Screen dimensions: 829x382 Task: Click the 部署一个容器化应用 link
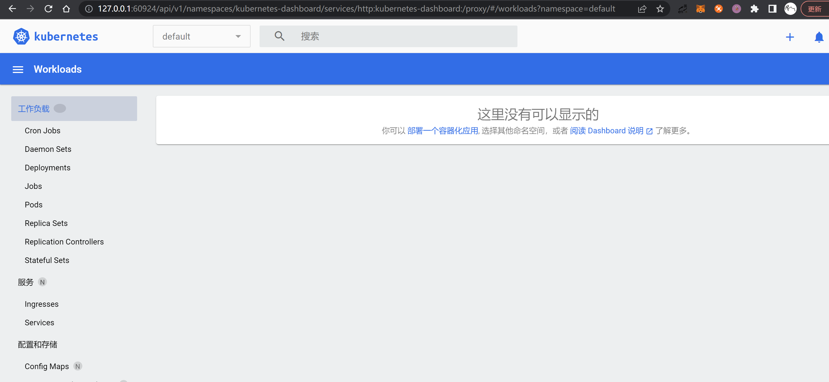[442, 131]
